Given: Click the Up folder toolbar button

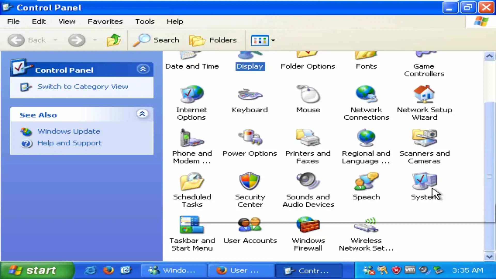Looking at the screenshot, I should [114, 40].
